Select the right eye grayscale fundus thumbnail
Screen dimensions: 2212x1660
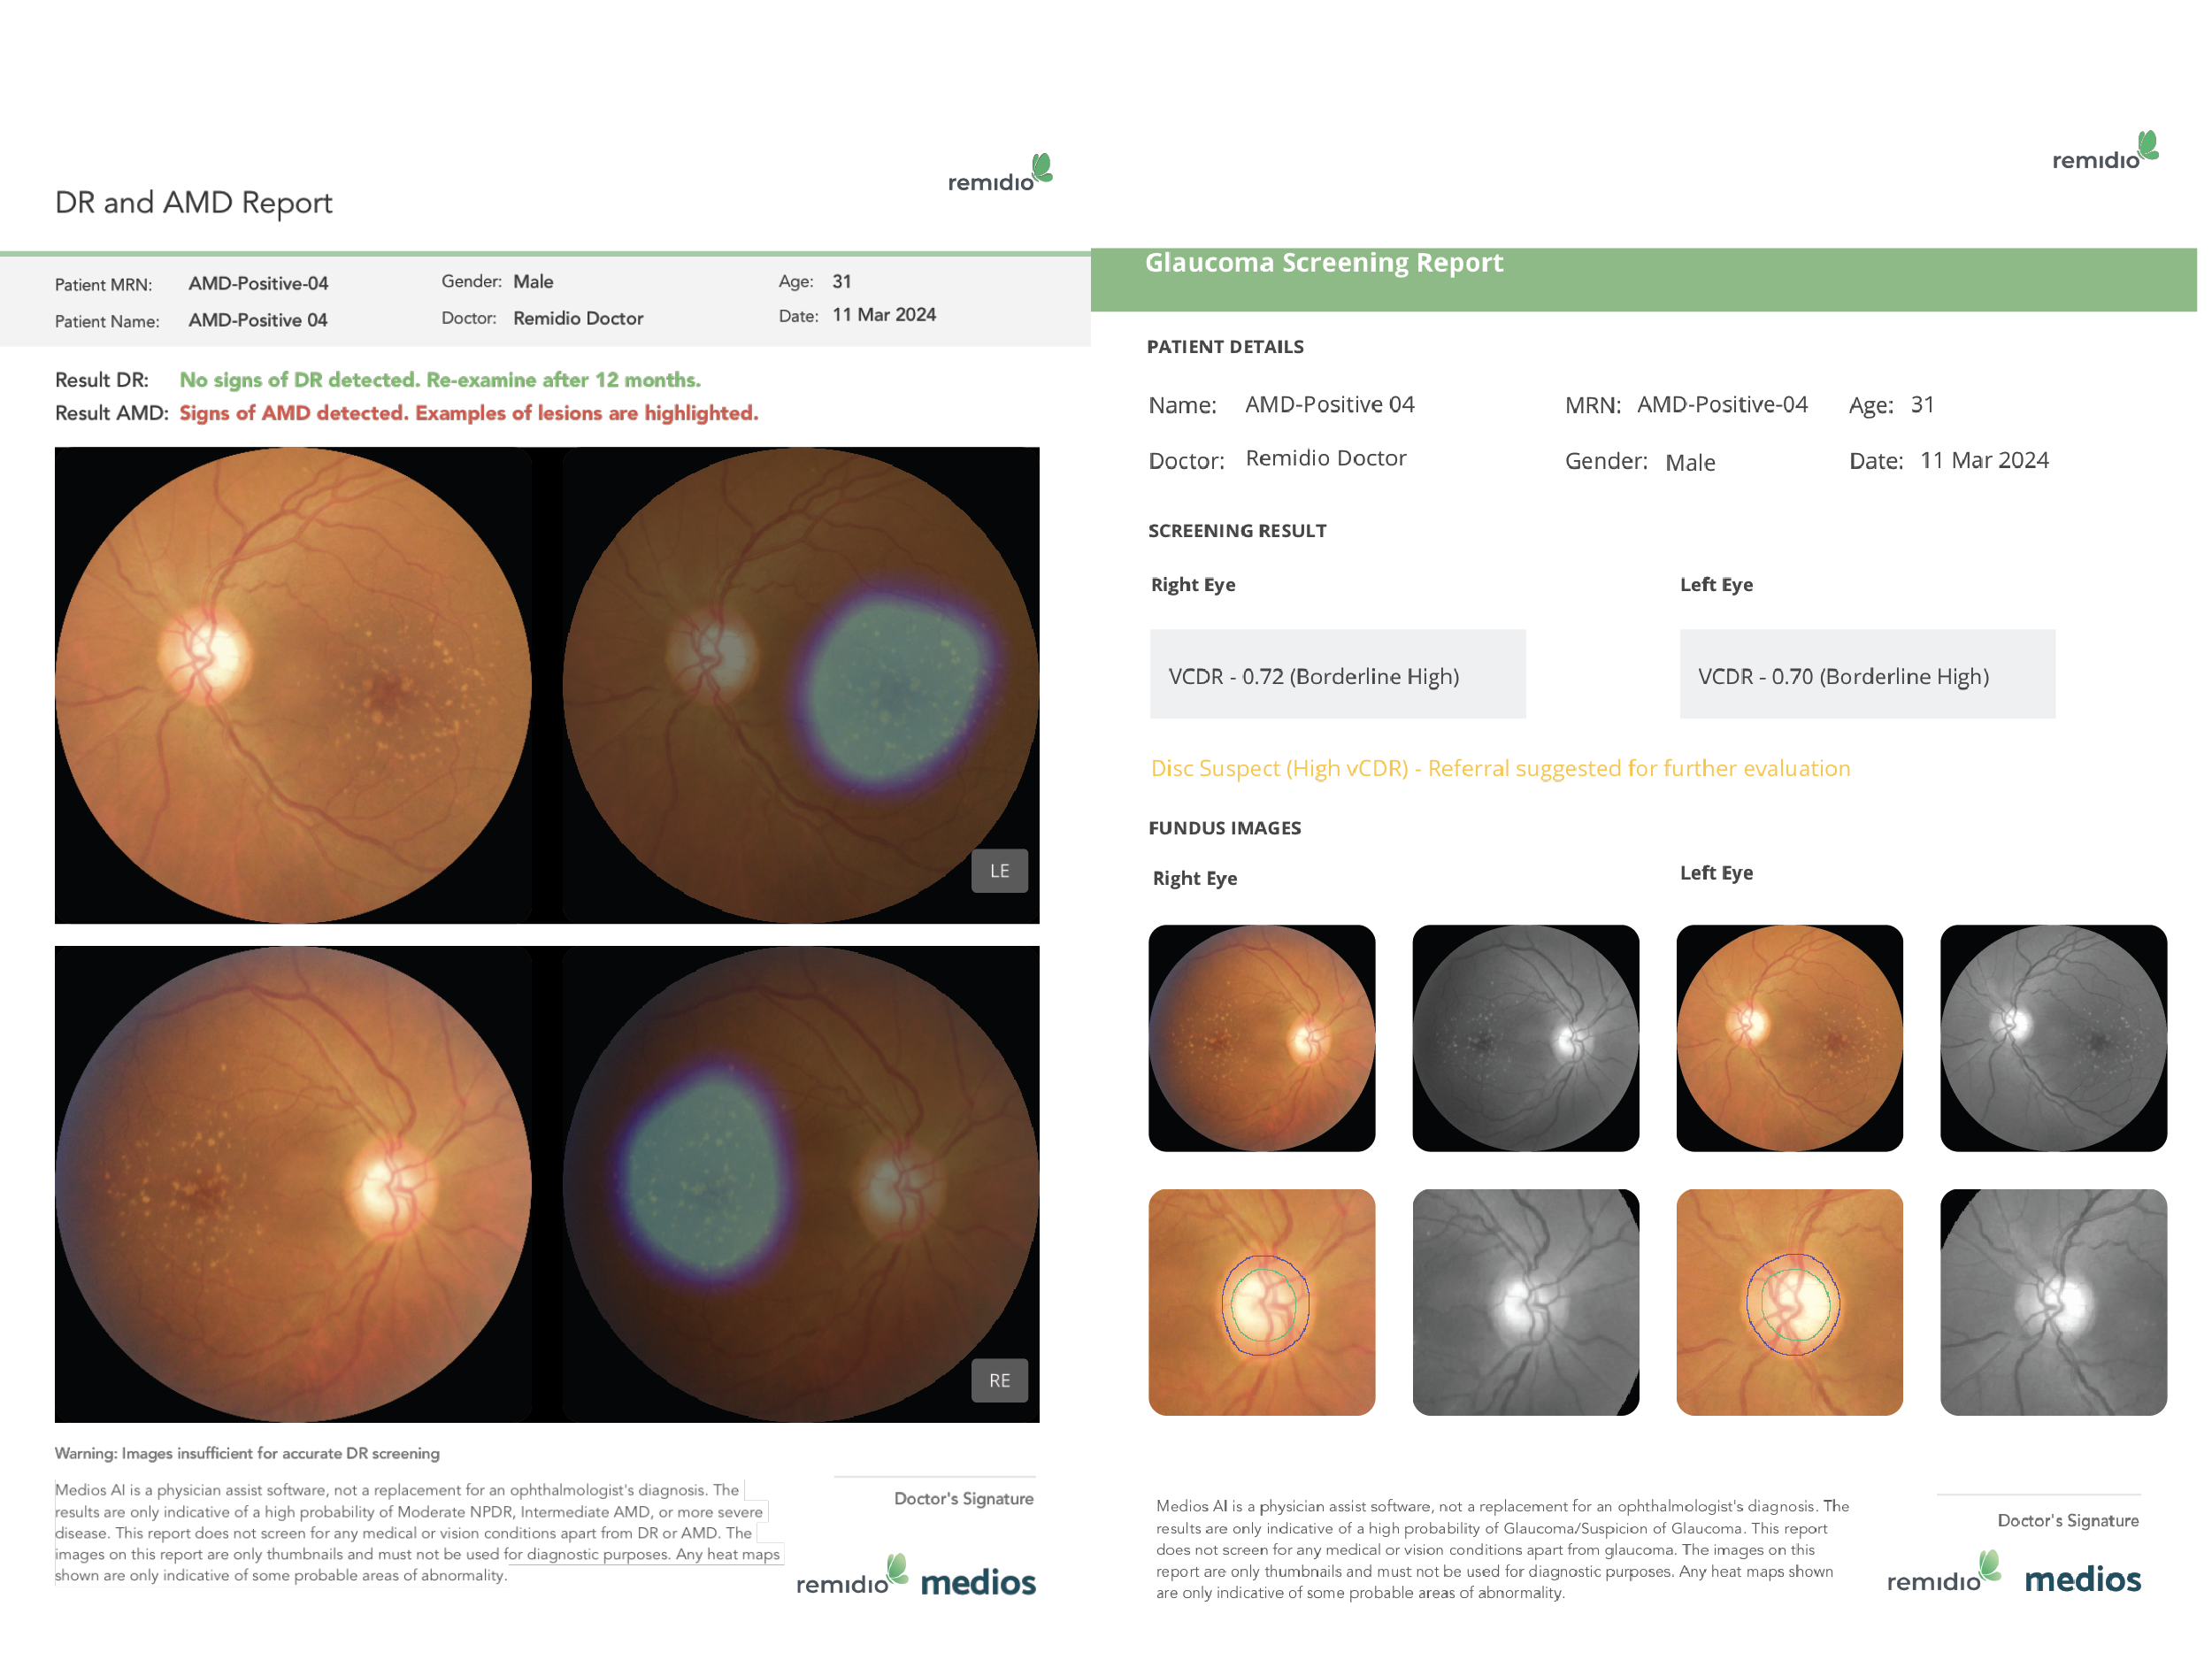coord(1525,1038)
